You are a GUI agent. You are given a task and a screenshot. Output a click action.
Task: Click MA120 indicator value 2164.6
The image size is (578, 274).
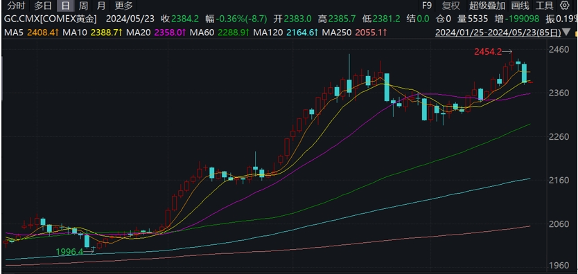click(x=303, y=33)
